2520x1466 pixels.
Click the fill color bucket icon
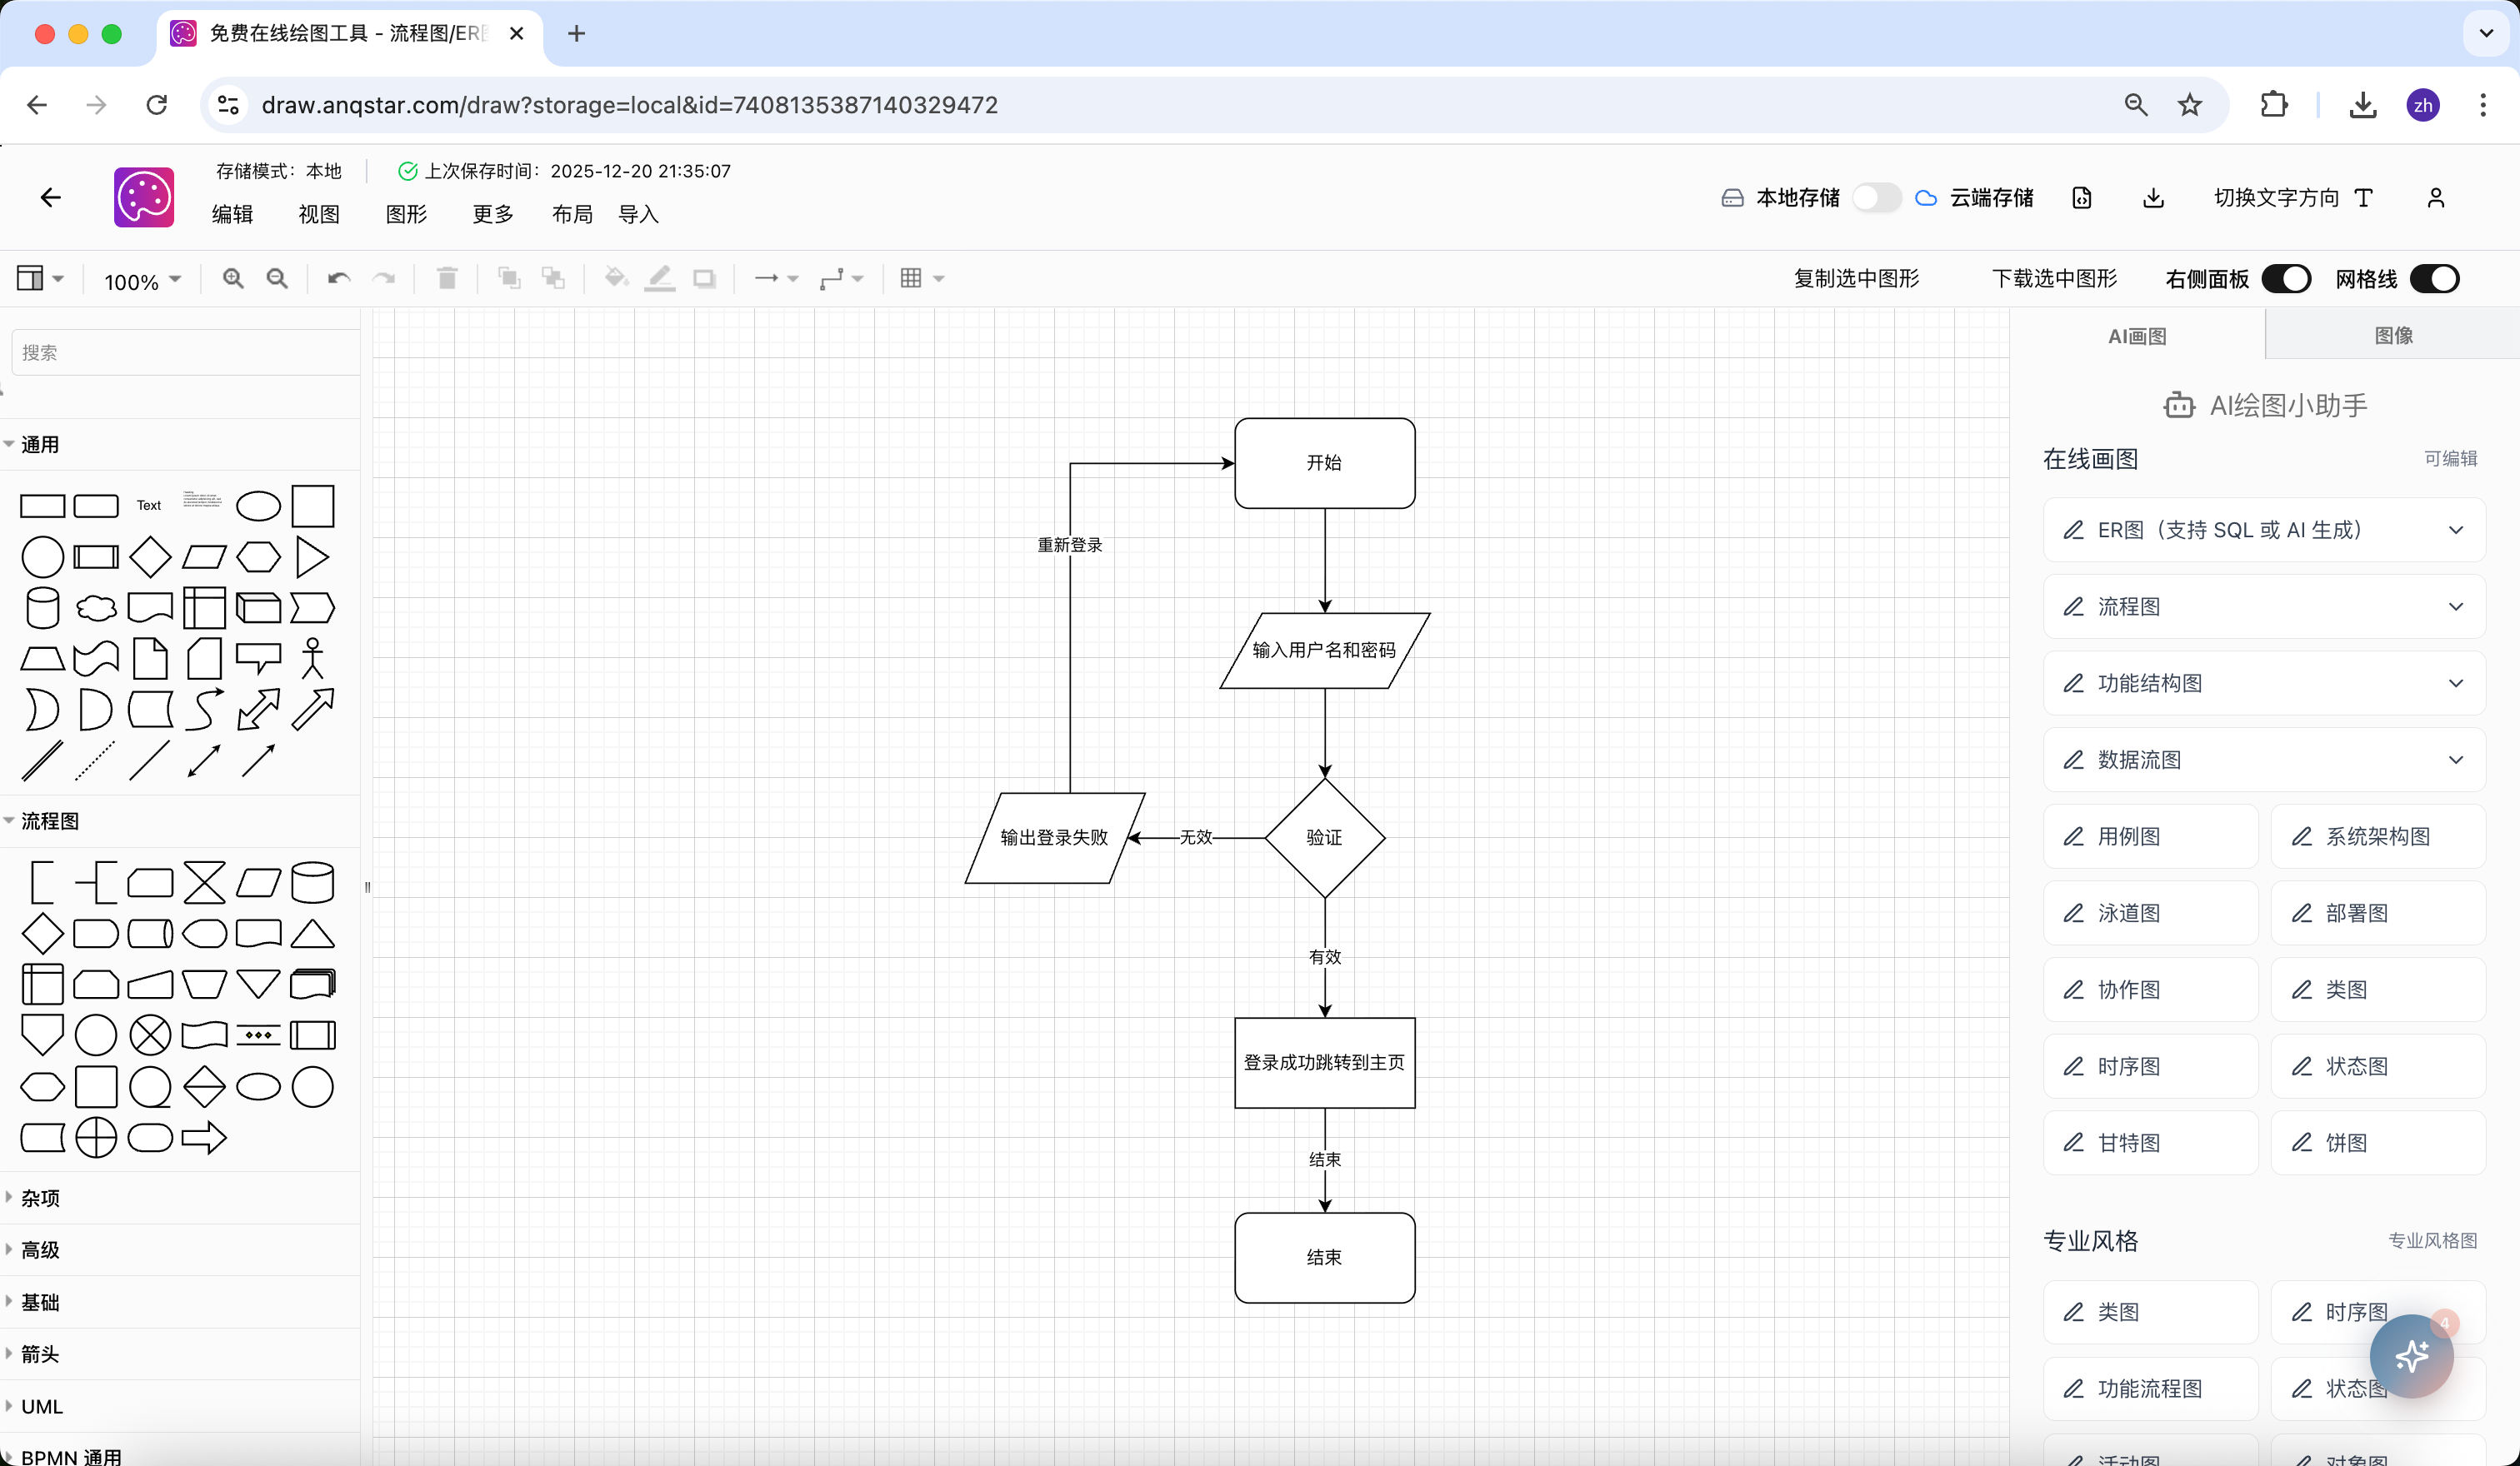pyautogui.click(x=616, y=279)
